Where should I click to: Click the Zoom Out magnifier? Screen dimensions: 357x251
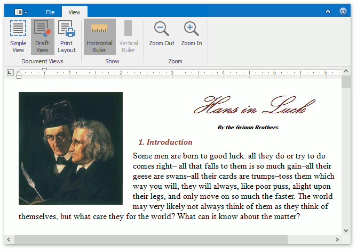tap(162, 34)
